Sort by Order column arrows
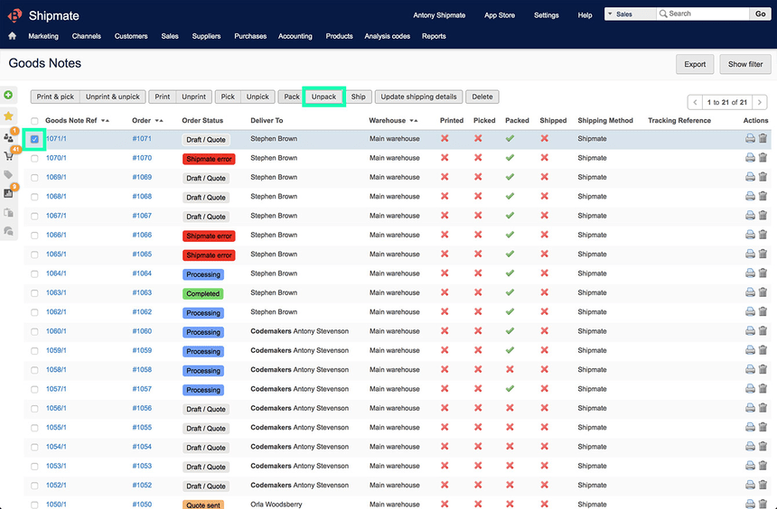The width and height of the screenshot is (777, 509). [159, 120]
